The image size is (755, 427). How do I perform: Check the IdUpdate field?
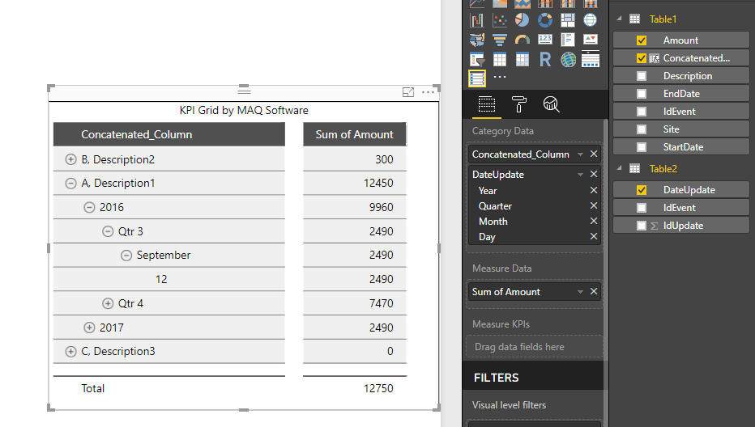point(642,226)
